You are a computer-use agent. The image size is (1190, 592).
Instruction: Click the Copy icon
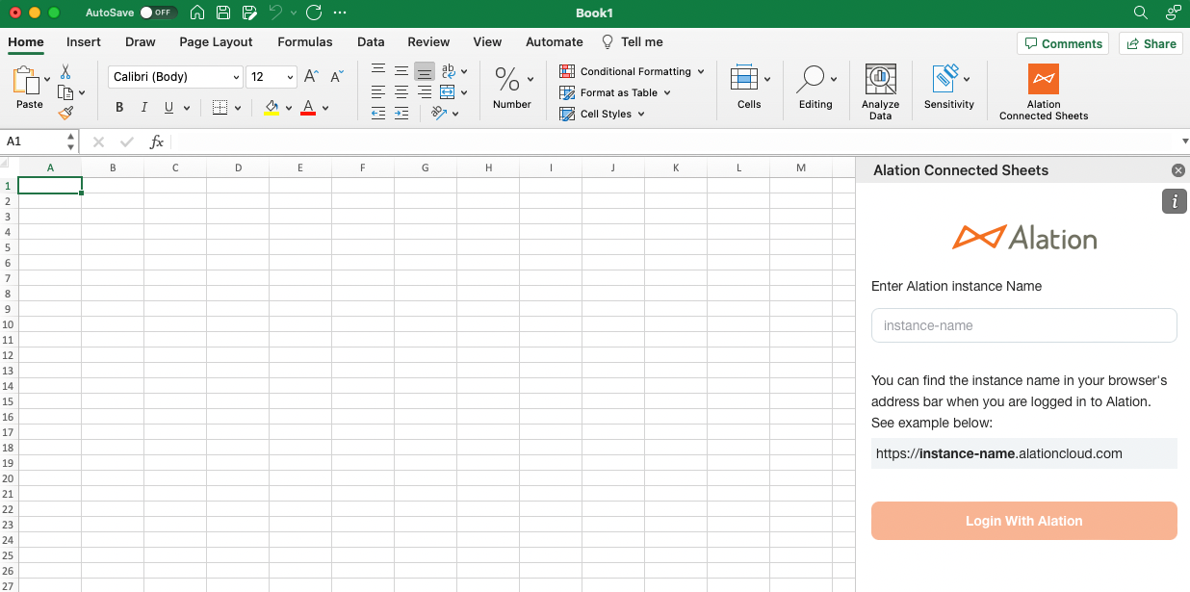tap(65, 92)
